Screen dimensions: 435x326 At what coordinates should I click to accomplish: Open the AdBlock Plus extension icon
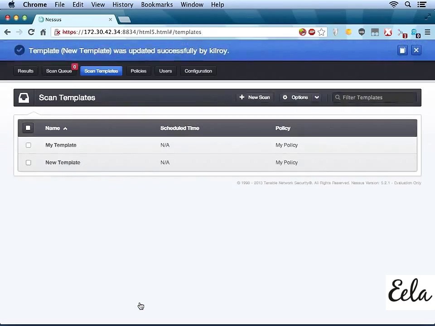pos(312,32)
